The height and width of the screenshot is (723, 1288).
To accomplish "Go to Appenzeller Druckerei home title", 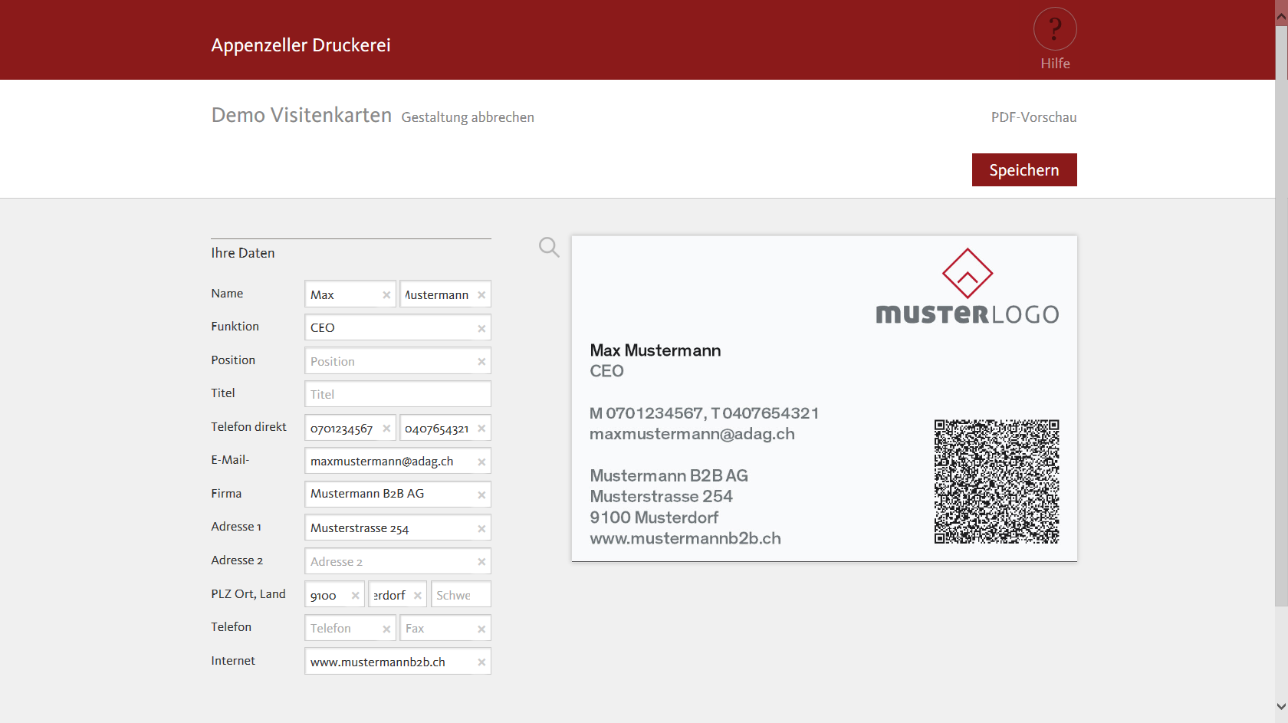I will (301, 45).
